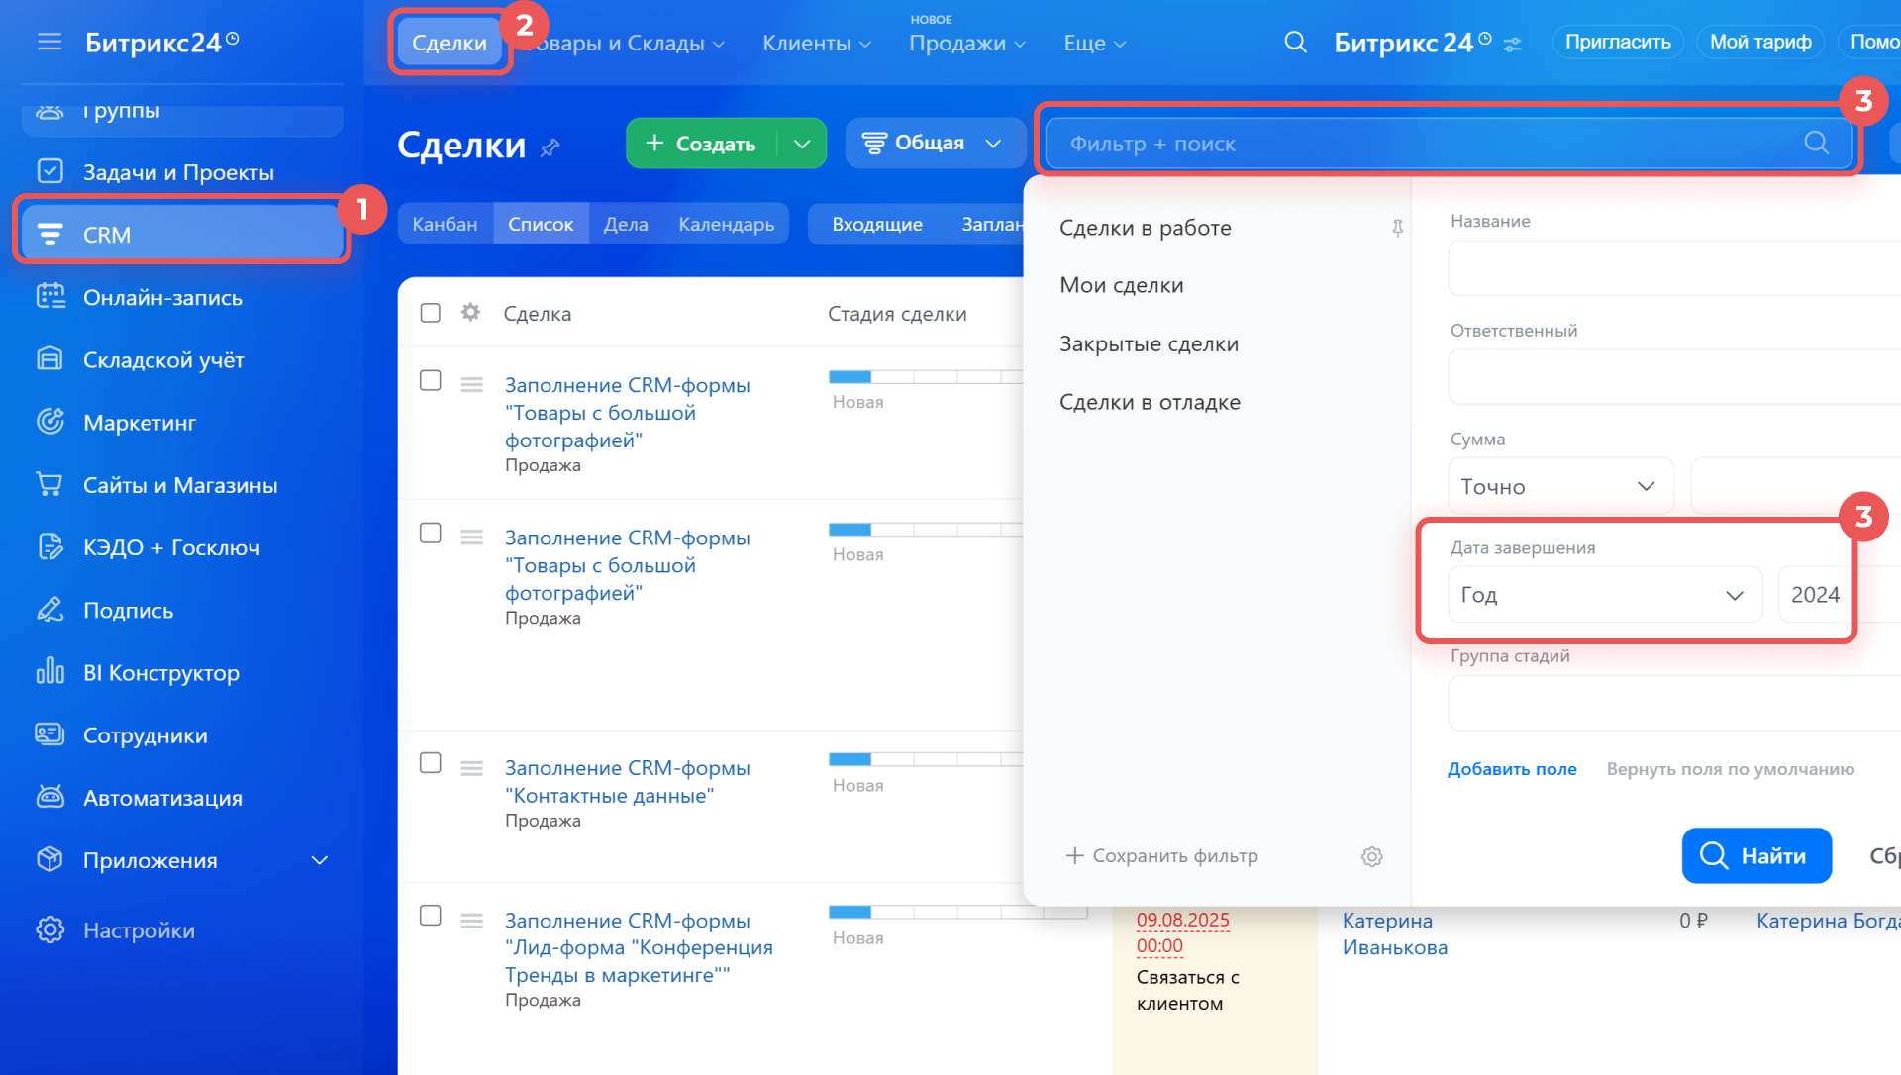
Task: Expand the Клиенты menu
Action: pos(816,44)
